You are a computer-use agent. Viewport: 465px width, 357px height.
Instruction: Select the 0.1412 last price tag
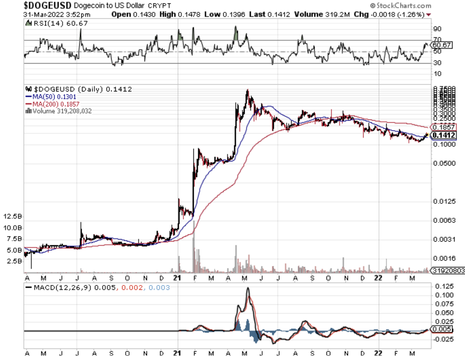point(443,135)
